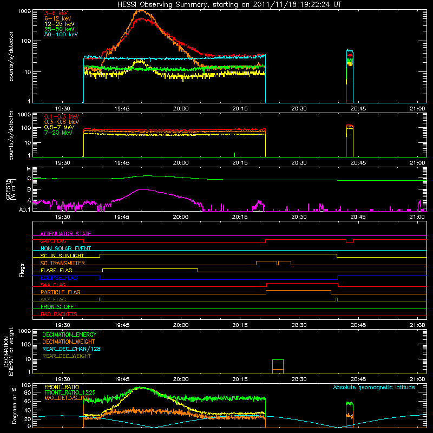433x433 pixels.
Task: Select the BAD_PACKETS flag label
Action: [x=59, y=314]
